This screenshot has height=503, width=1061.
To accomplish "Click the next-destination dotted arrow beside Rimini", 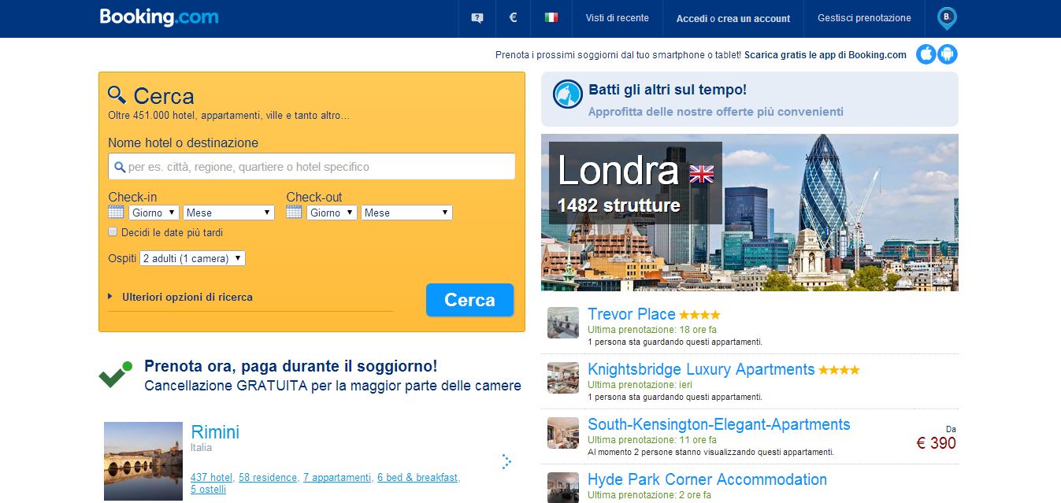I will coord(506,462).
